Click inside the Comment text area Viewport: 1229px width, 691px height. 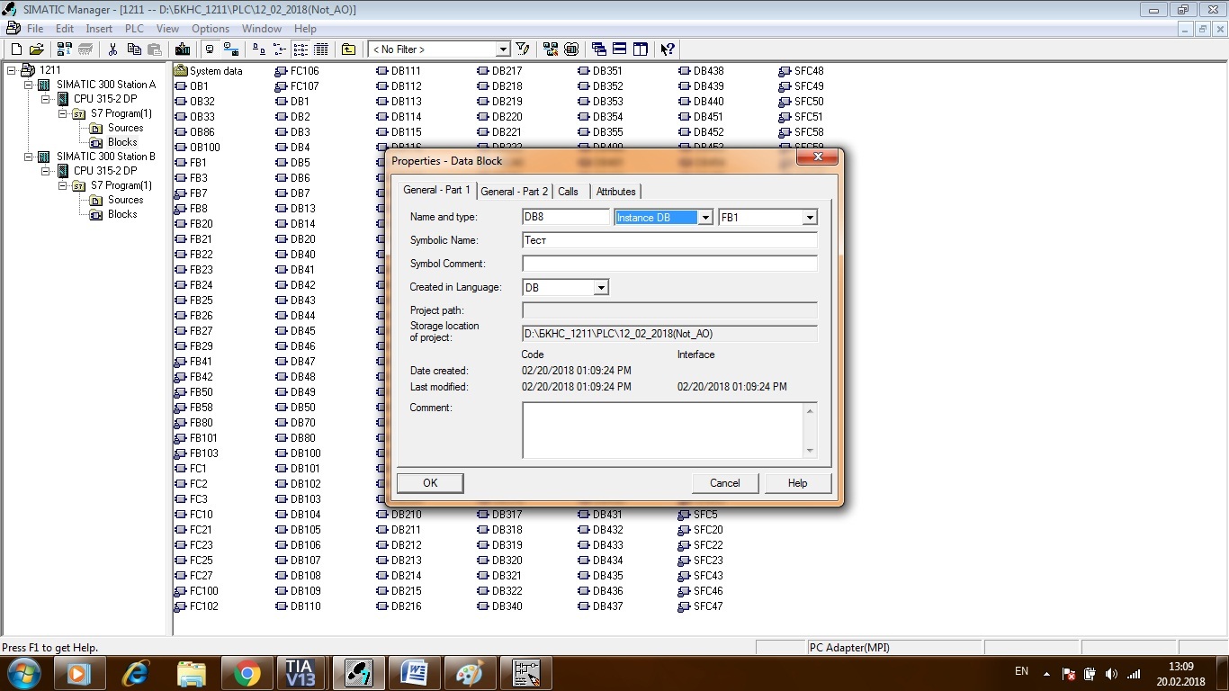(663, 430)
